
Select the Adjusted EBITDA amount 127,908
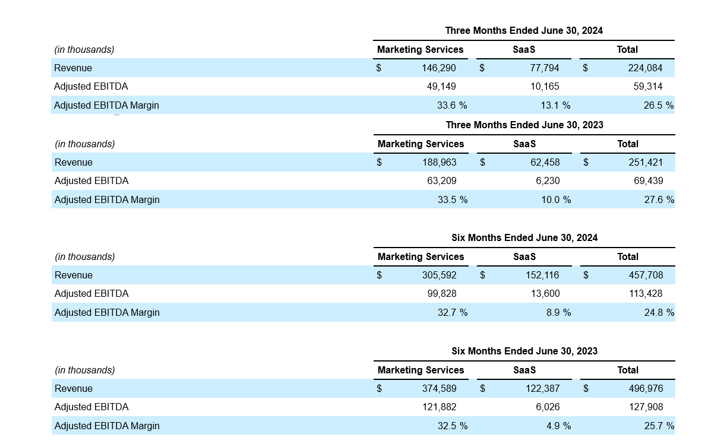646,407
